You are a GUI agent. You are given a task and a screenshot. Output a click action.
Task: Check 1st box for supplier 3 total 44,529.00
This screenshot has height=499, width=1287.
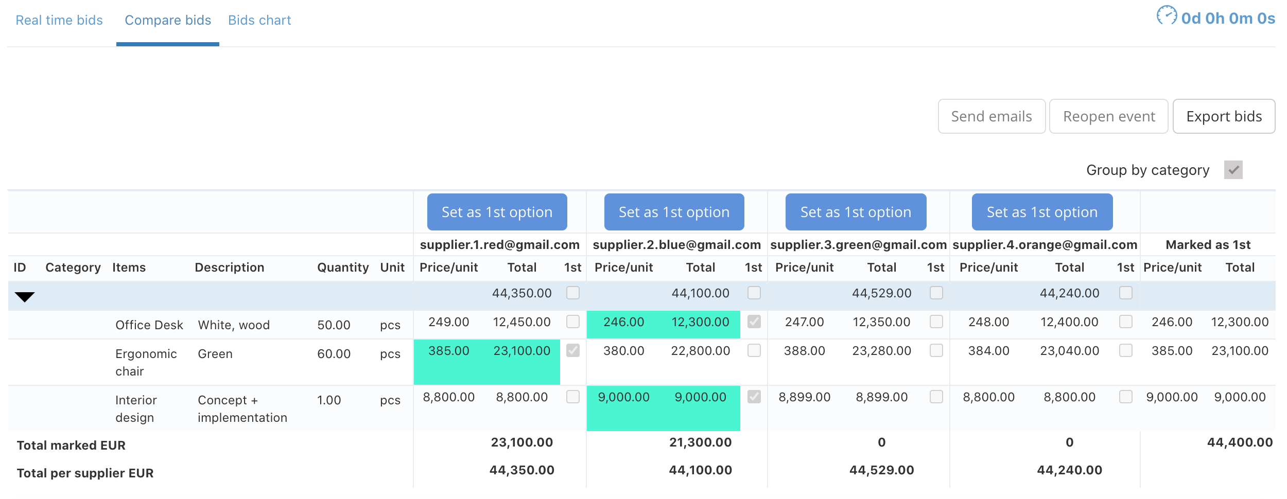936,293
